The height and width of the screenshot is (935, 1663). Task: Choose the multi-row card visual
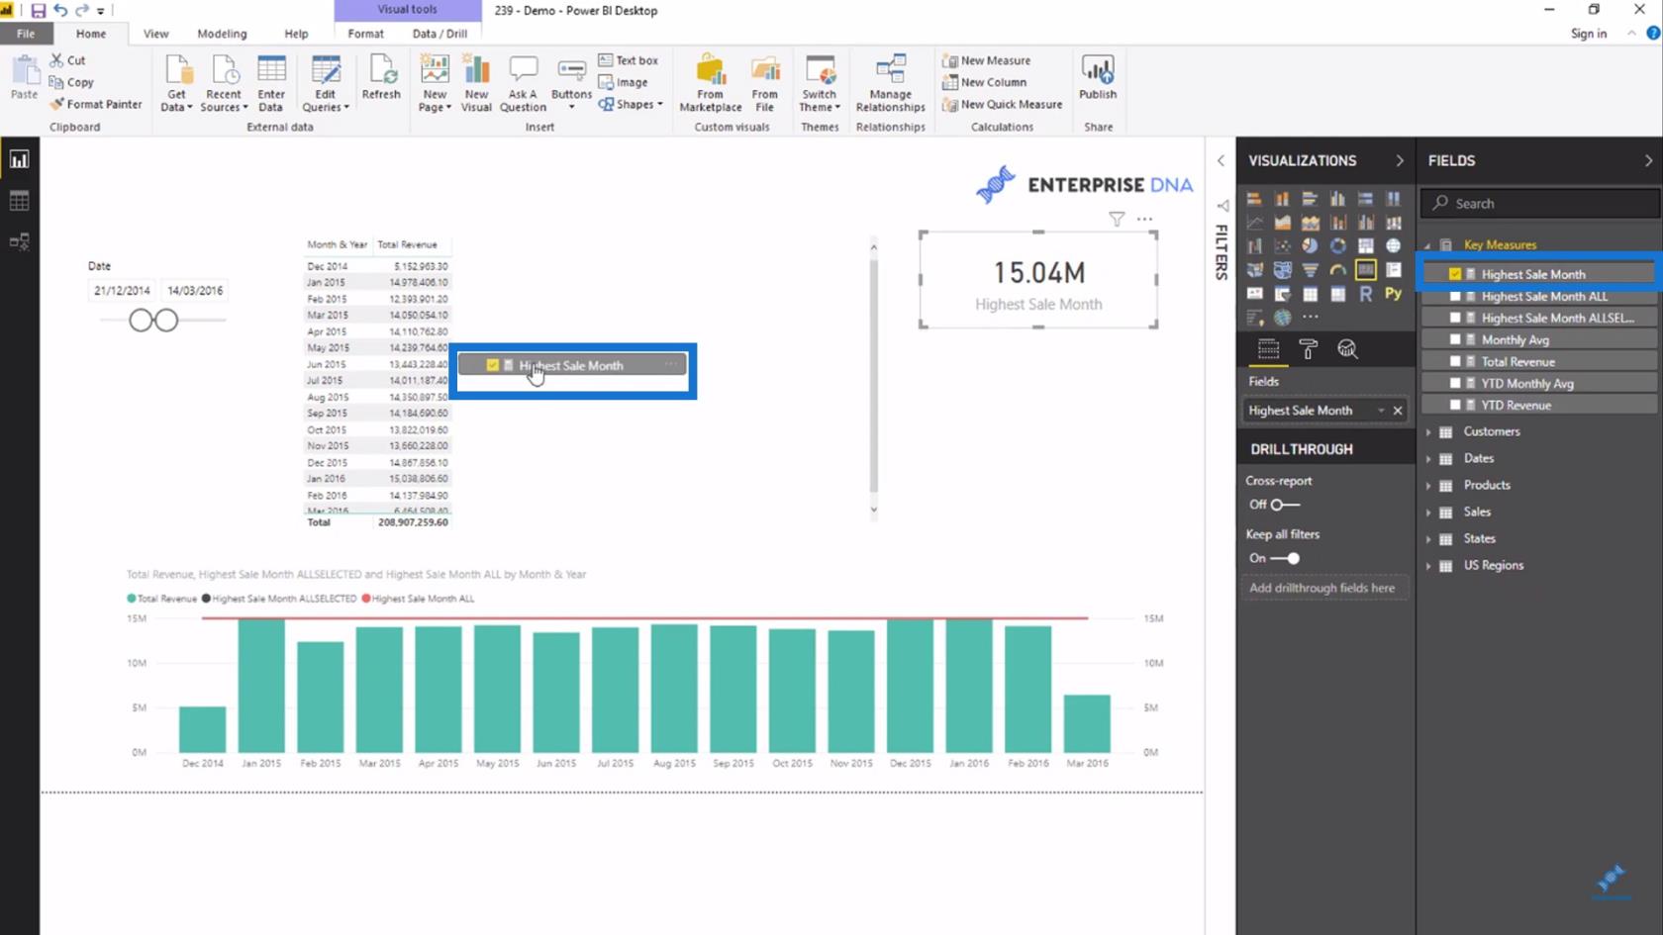click(x=1394, y=269)
